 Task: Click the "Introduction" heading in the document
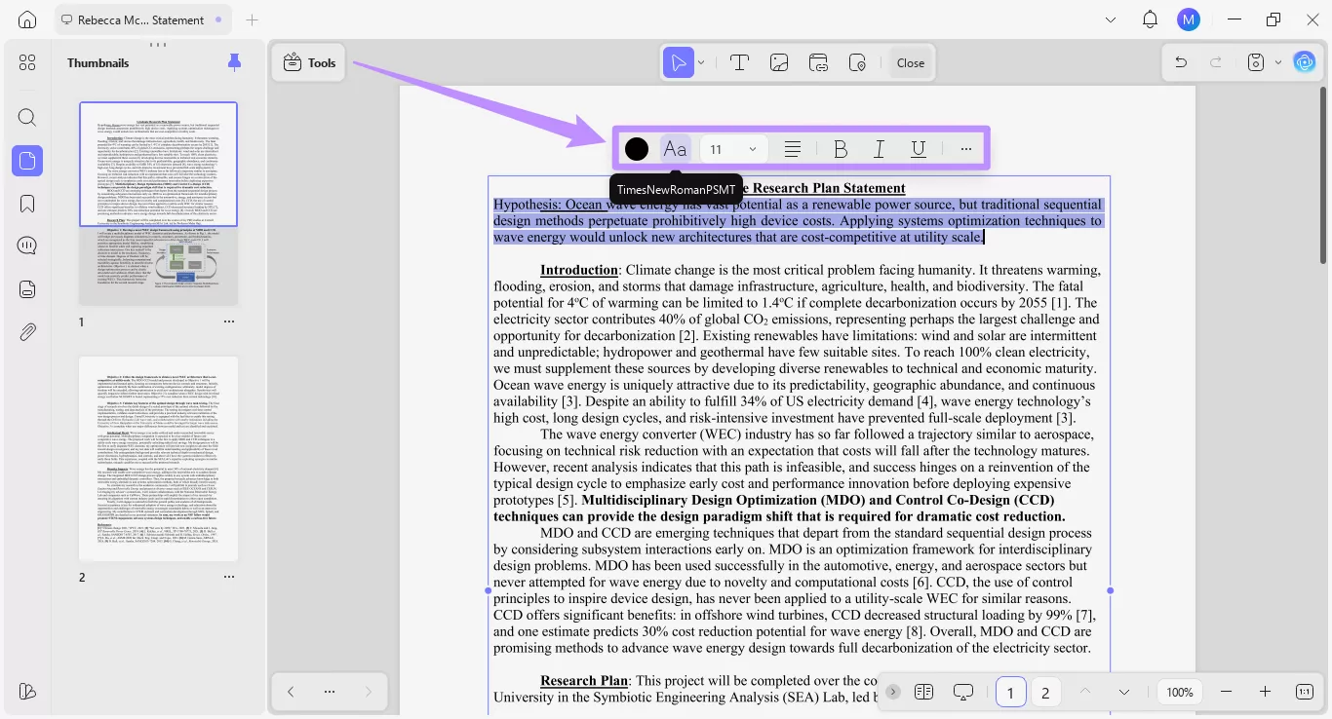point(579,270)
